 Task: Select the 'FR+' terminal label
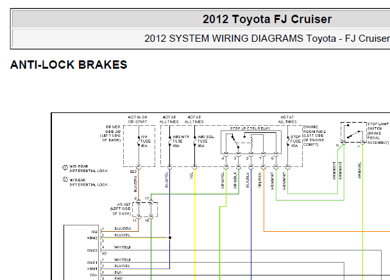[x=94, y=276]
